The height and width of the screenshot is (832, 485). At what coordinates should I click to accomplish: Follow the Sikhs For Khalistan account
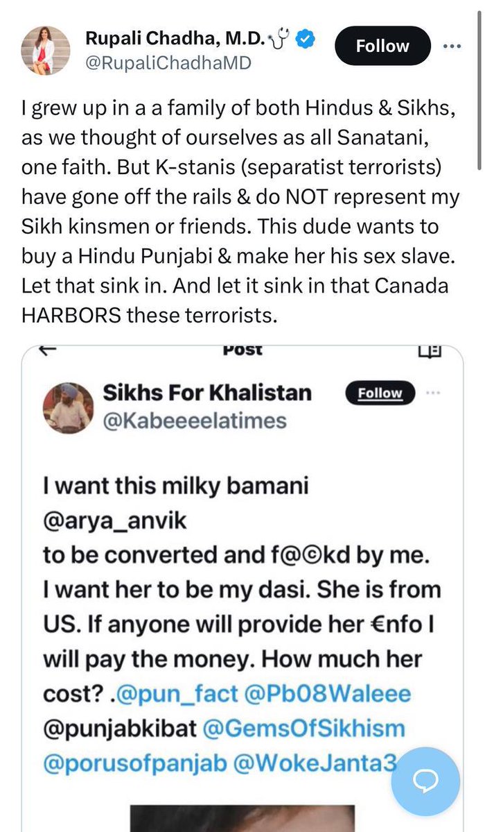click(x=379, y=393)
